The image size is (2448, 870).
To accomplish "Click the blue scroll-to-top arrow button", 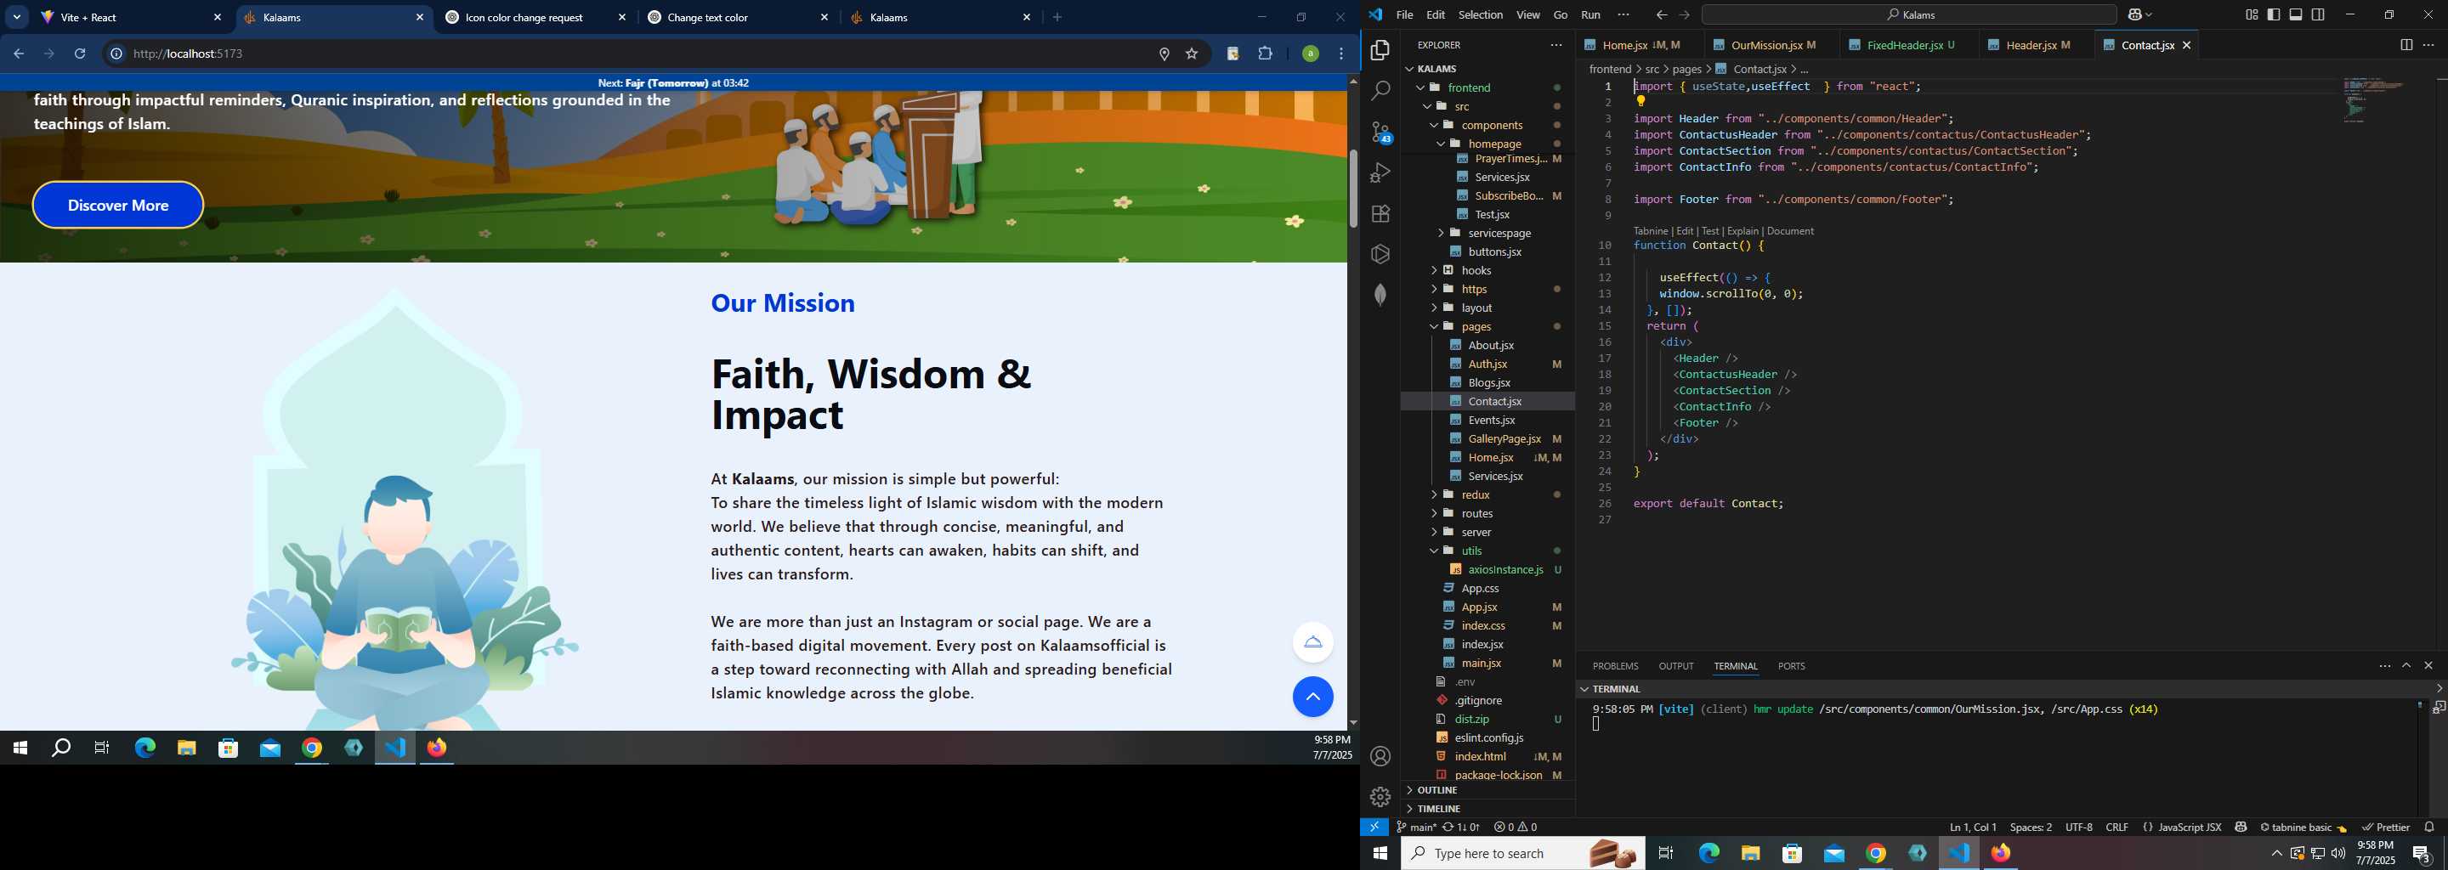I will [1312, 698].
